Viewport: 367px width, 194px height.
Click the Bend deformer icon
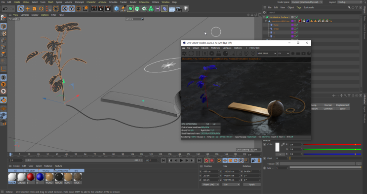pos(165,9)
